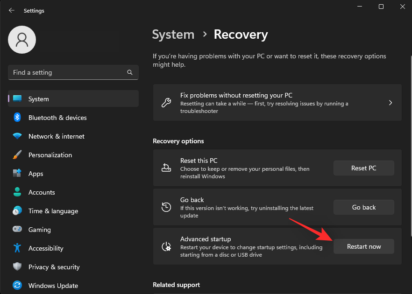The height and width of the screenshot is (294, 412).
Task: Open the Windows Update icon
Action: [x=17, y=286]
